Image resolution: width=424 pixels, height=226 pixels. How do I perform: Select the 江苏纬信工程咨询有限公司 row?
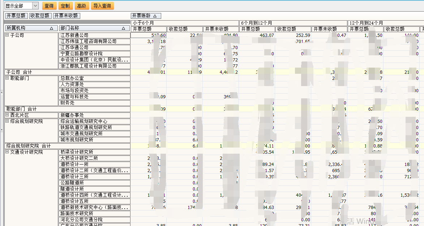[x=94, y=42]
